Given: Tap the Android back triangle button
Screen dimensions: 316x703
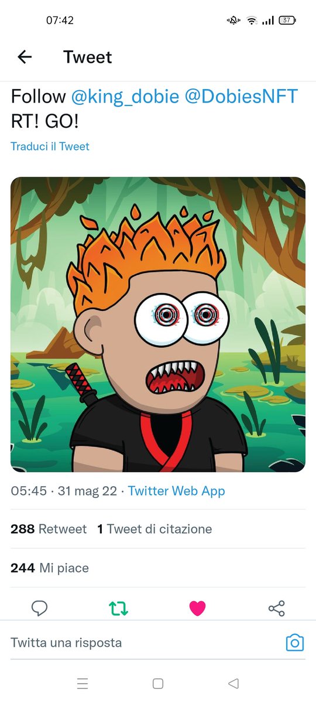Looking at the screenshot, I should click(233, 683).
